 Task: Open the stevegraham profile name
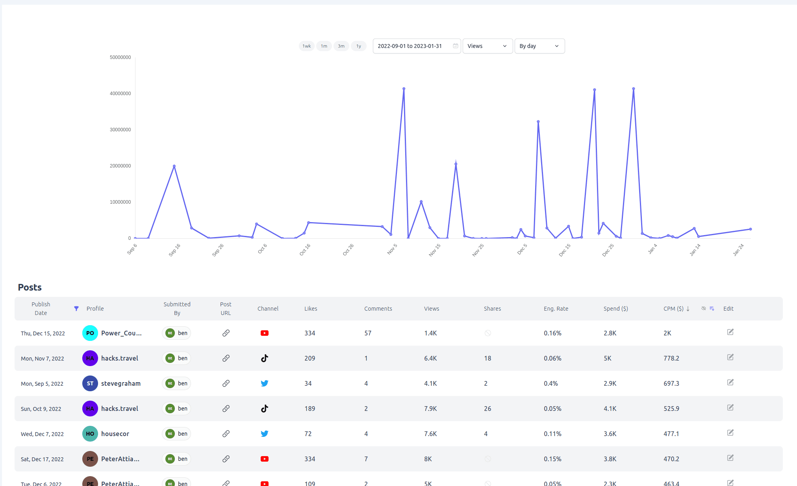coord(121,383)
